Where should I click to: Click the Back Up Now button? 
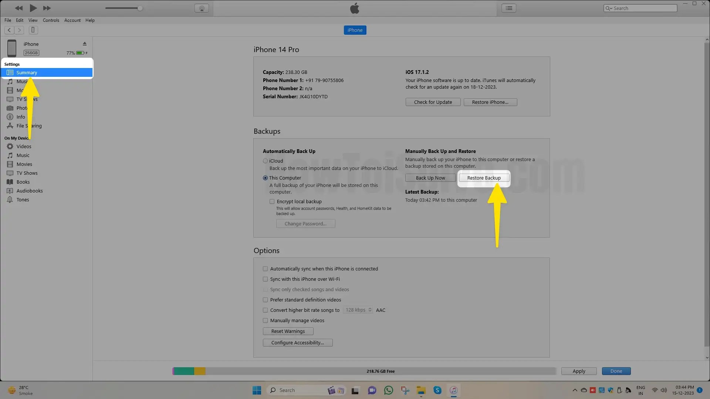click(430, 178)
